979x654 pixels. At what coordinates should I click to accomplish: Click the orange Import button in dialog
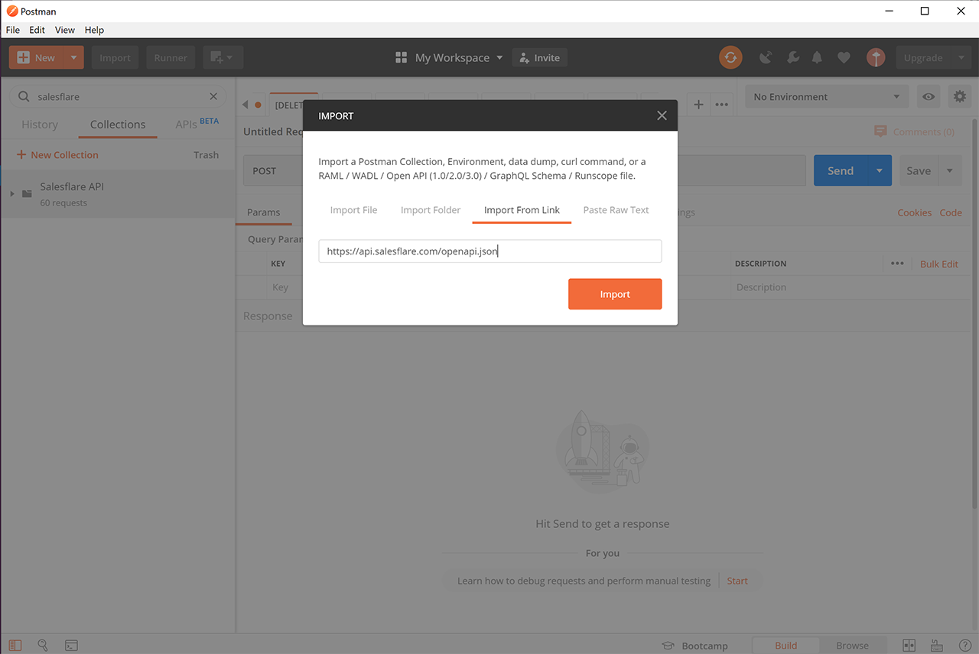click(615, 294)
